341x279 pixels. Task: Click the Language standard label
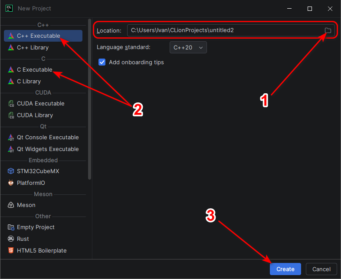pos(124,47)
